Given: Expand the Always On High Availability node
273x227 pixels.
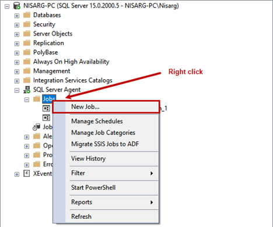Looking at the screenshot, I should 17,62.
